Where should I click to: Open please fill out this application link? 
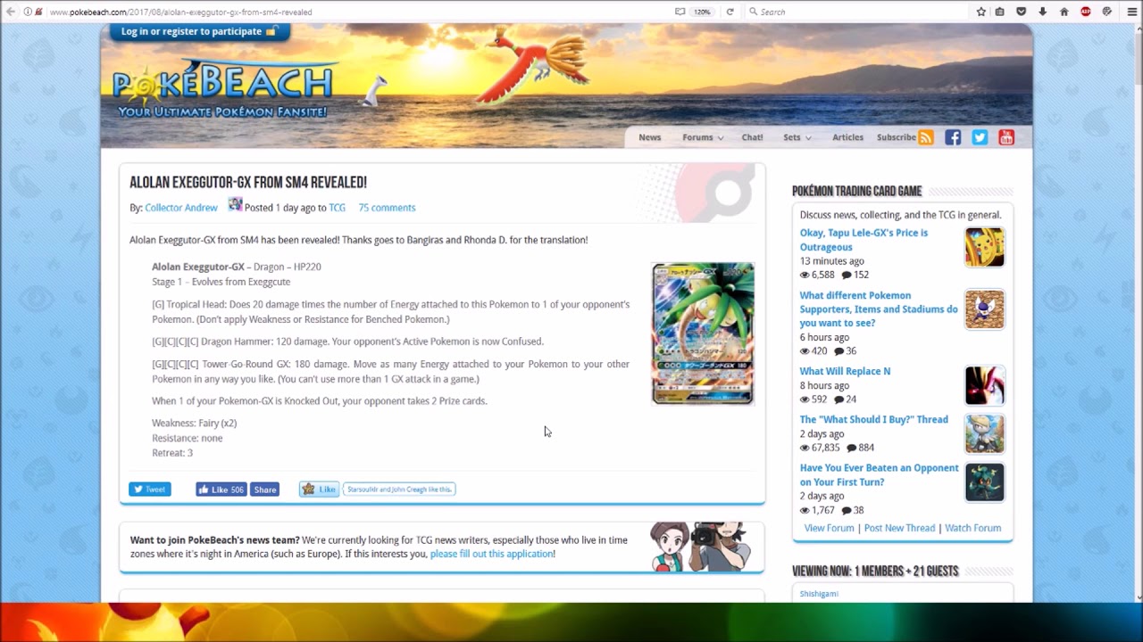point(491,554)
